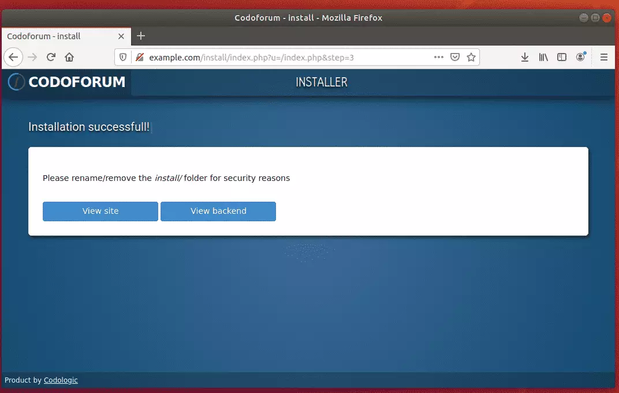The width and height of the screenshot is (619, 393).
Task: Open the Codologic link in footer
Action: [x=61, y=380]
